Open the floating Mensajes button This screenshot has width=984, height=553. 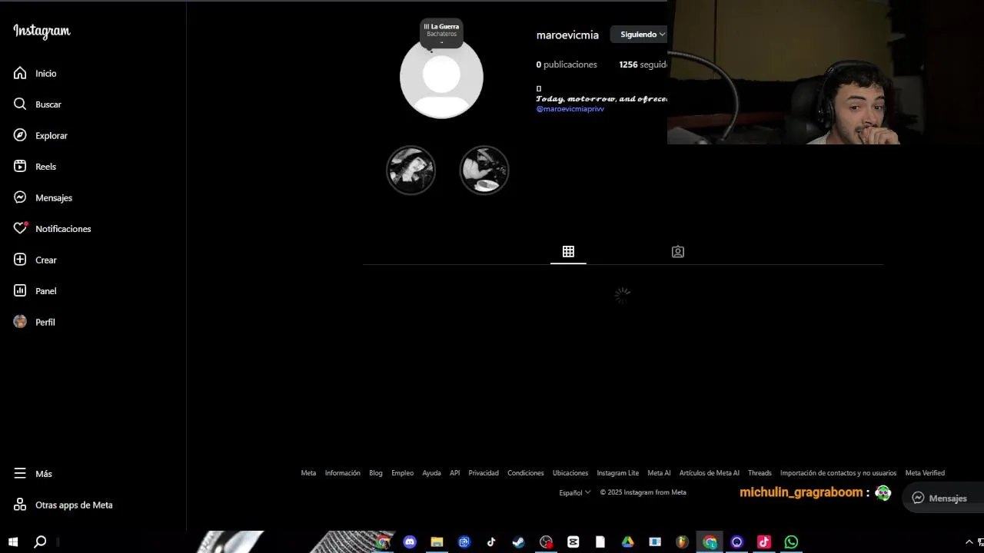[942, 498]
